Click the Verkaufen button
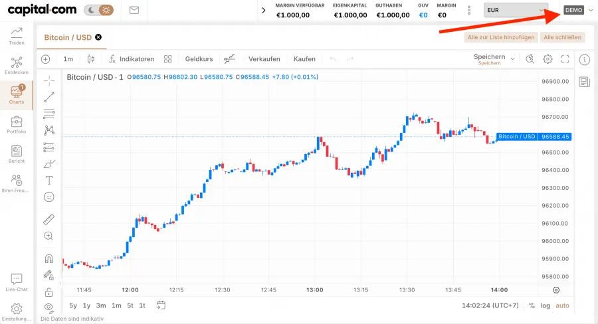Image resolution: width=598 pixels, height=324 pixels. click(x=264, y=59)
